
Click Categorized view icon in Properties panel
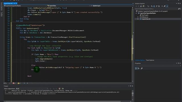[136, 69]
